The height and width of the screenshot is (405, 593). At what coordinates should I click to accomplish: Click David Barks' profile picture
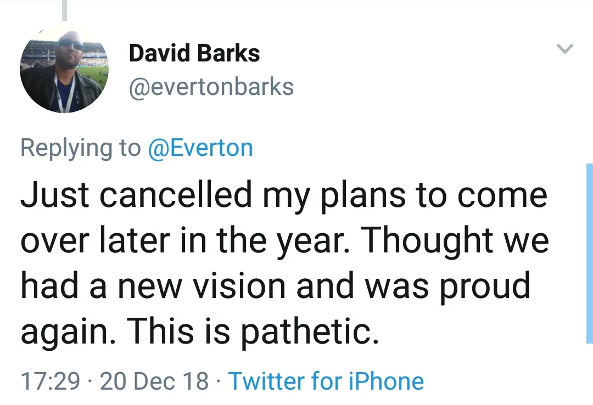pyautogui.click(x=65, y=69)
